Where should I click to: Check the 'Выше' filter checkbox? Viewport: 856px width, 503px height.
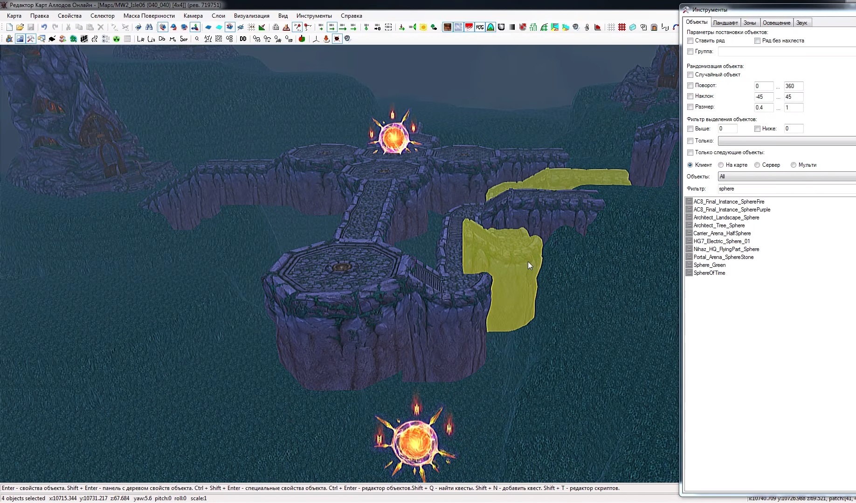[x=690, y=129]
